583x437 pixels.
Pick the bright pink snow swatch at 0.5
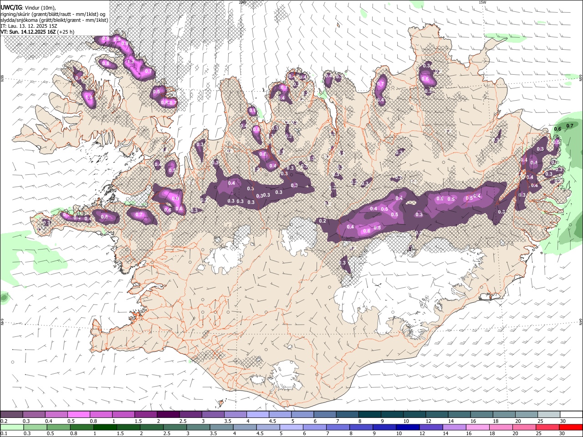pos(79,415)
